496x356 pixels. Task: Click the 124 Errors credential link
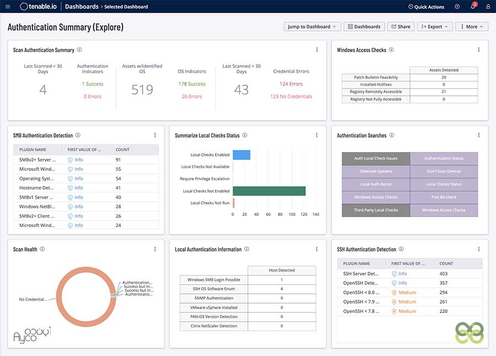[291, 84]
